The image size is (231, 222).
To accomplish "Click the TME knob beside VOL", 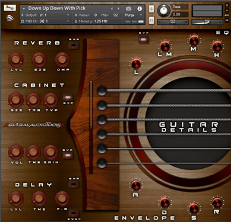I will (x=33, y=152).
